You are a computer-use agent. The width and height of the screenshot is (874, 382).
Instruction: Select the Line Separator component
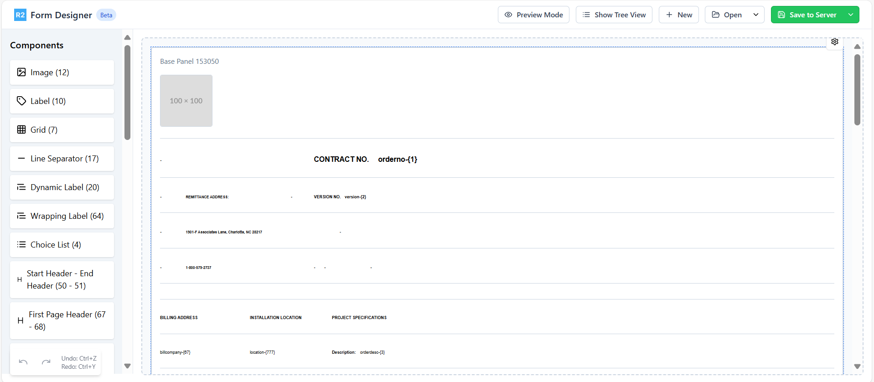tap(62, 159)
